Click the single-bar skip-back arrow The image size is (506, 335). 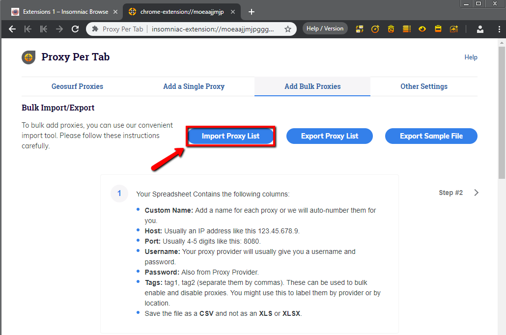pos(28,29)
